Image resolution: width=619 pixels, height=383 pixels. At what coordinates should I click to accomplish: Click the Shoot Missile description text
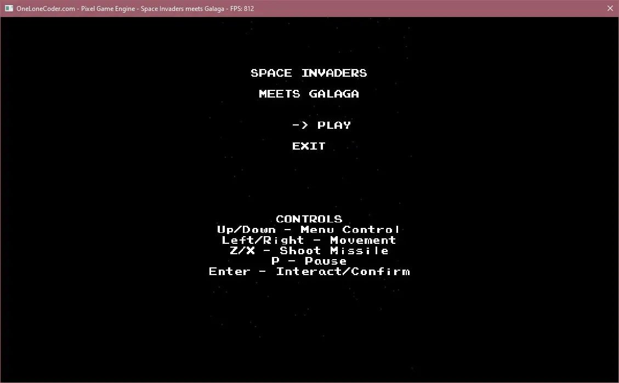click(x=334, y=250)
